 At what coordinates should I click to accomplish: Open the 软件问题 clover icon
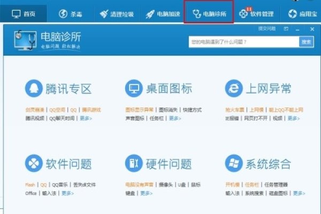coord(34,163)
